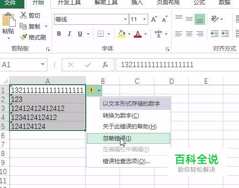
Task: Switch to 开发工具 ribbon tab
Action: [69, 2]
